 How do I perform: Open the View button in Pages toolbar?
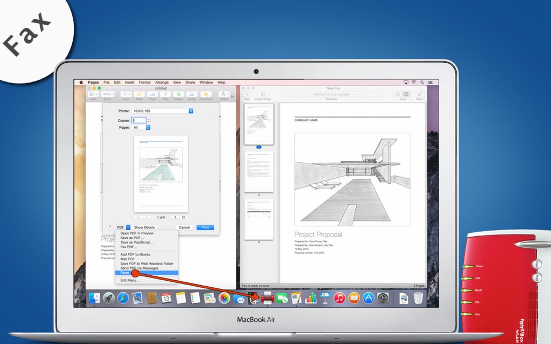point(93,95)
